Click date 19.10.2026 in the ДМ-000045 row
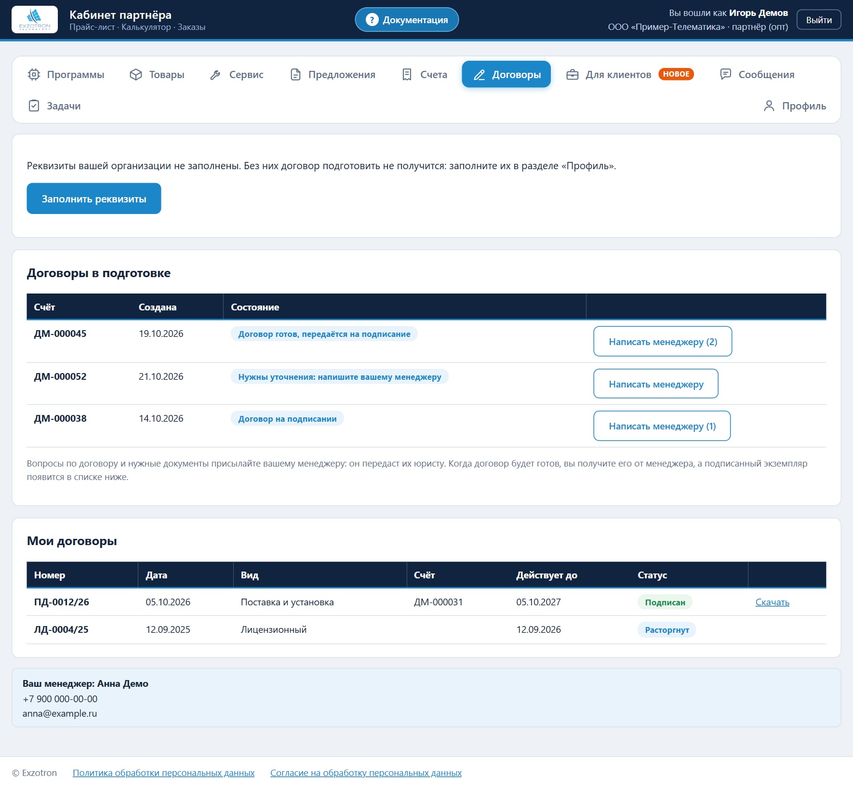The height and width of the screenshot is (788, 853). tap(161, 334)
